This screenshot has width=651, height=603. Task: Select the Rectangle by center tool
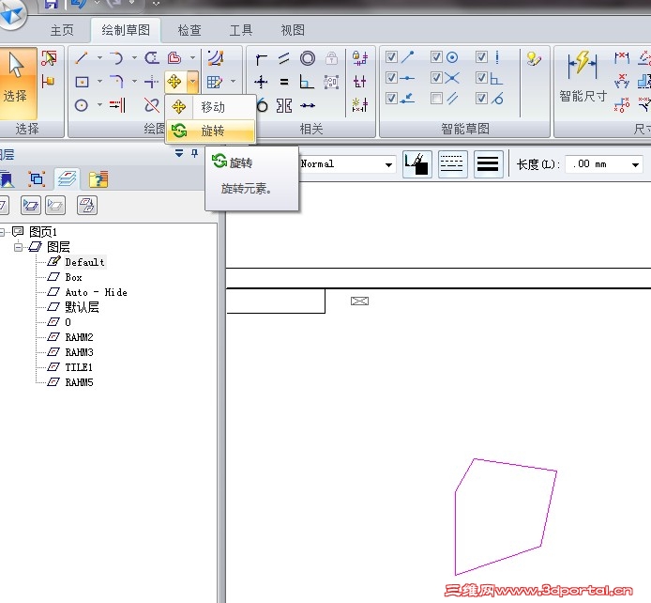[82, 82]
